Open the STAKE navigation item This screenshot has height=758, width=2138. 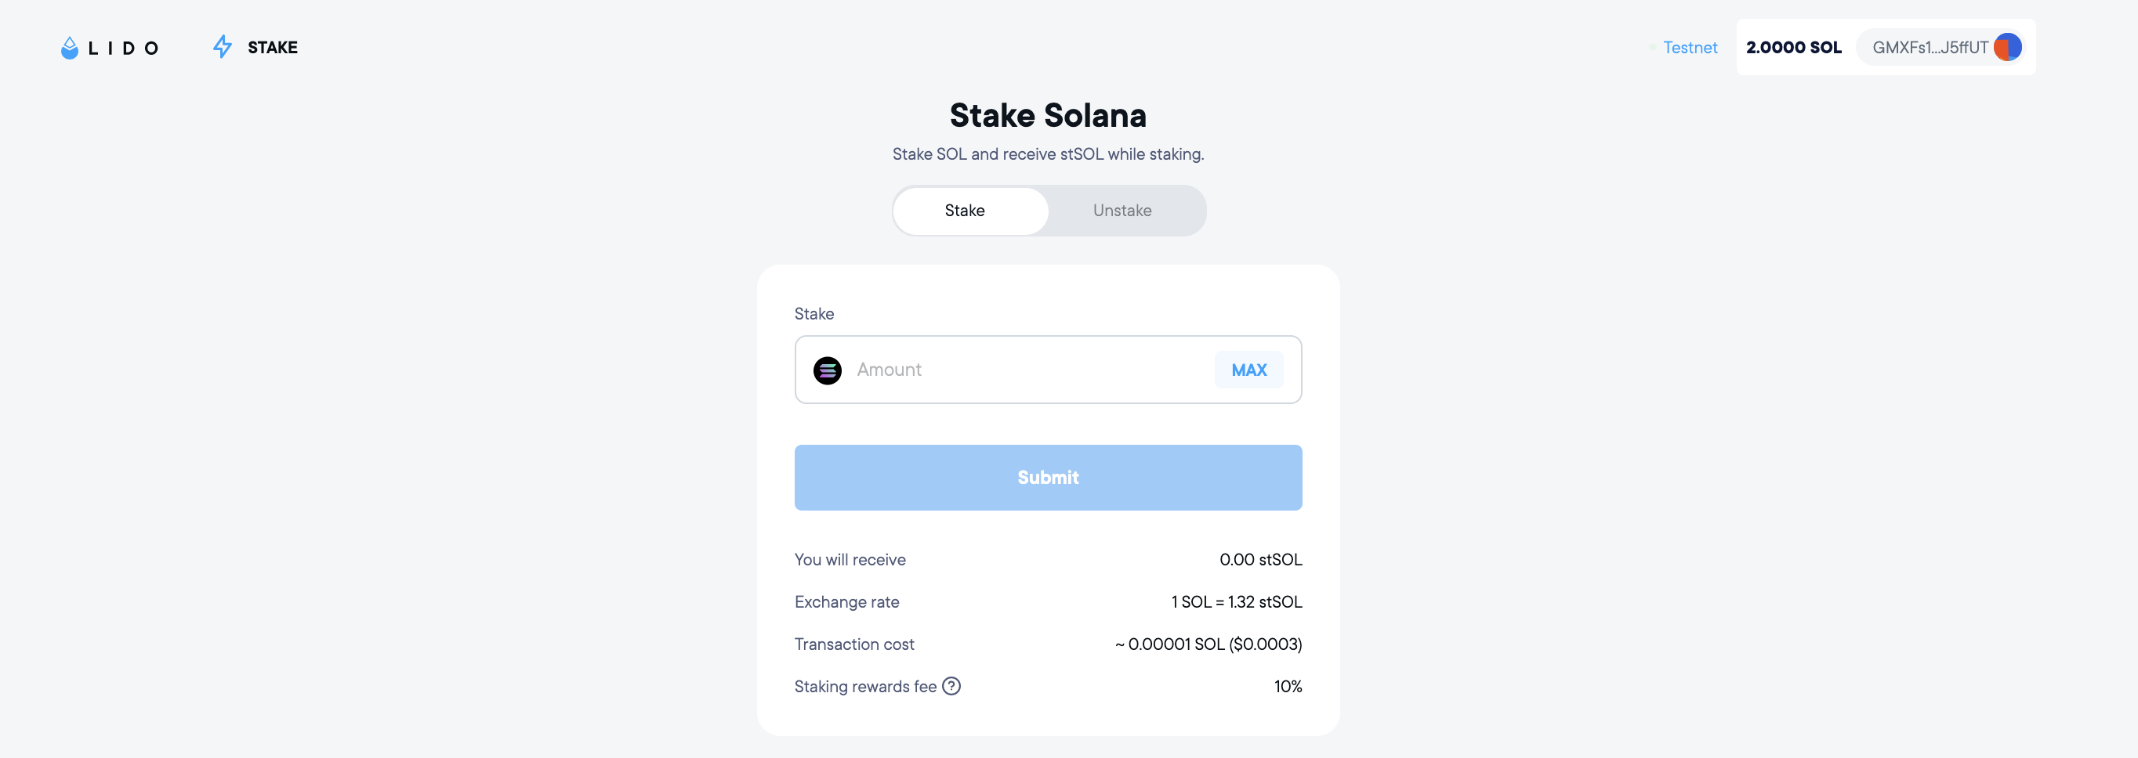272,47
